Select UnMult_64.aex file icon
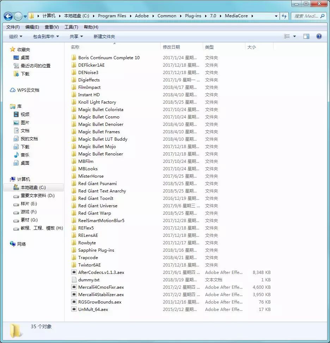The height and width of the screenshot is (343, 330). coord(74,309)
